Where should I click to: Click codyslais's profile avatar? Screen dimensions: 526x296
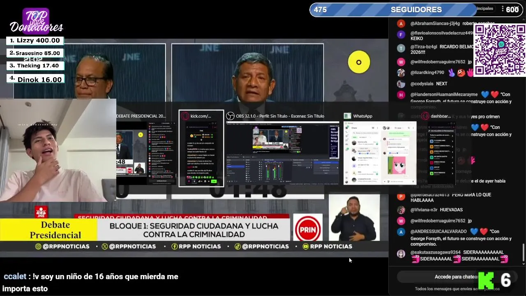401,84
